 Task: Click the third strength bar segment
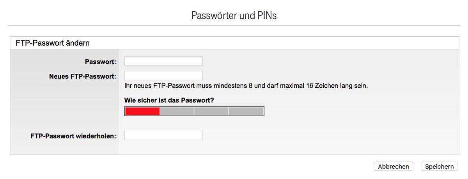point(211,111)
